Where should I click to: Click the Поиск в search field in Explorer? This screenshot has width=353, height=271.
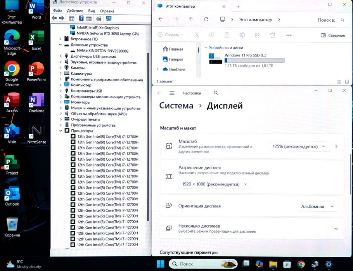(x=331, y=20)
